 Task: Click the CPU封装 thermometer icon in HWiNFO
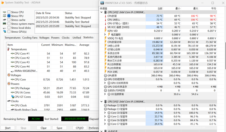(x=105, y=16)
